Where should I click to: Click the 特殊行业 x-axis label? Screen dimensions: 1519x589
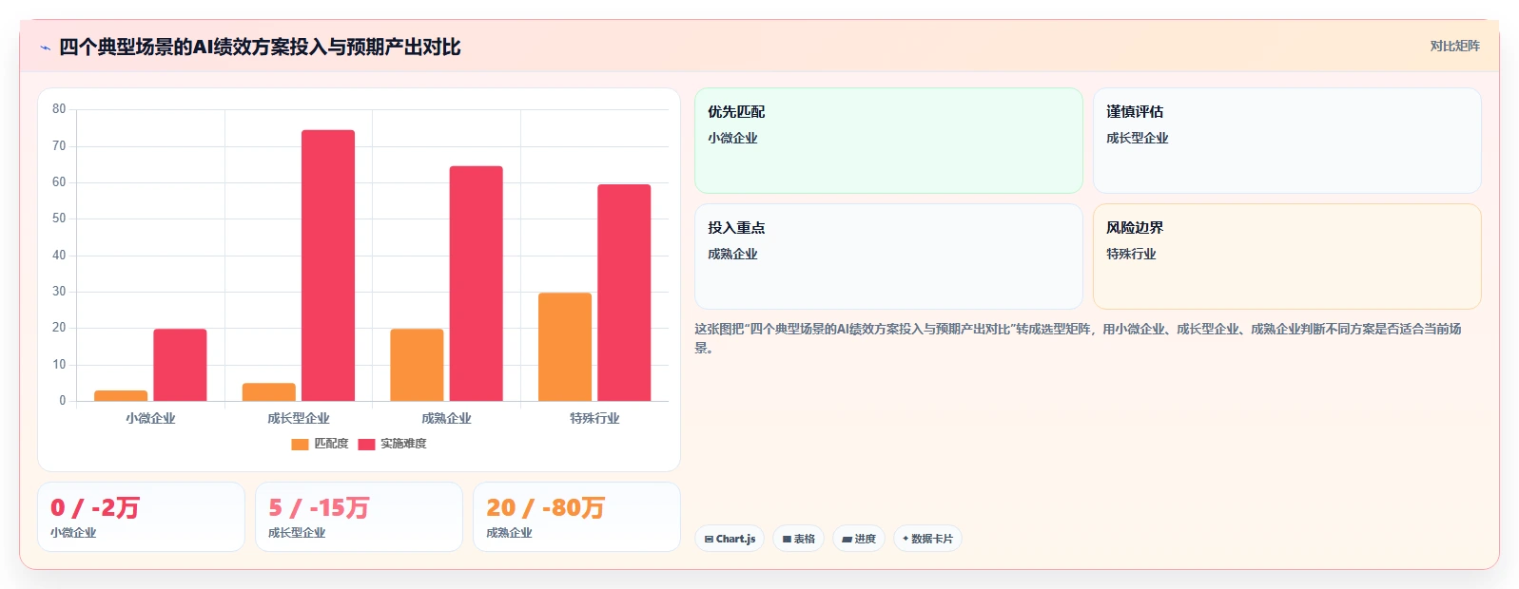594,418
